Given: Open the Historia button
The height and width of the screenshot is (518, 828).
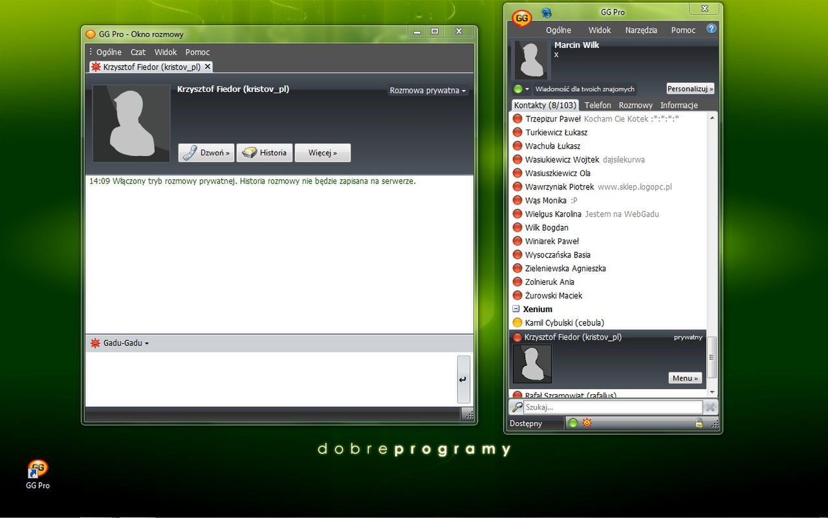Looking at the screenshot, I should coord(265,153).
